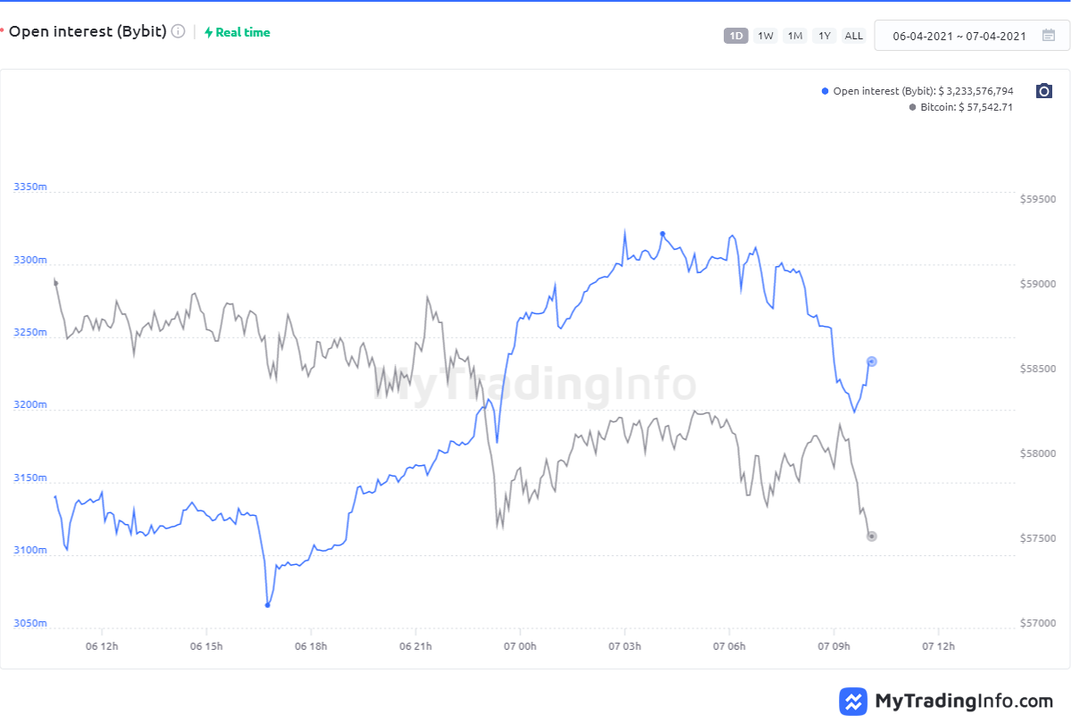Image resolution: width=1071 pixels, height=723 pixels.
Task: Select the 1M time range
Action: tap(794, 36)
